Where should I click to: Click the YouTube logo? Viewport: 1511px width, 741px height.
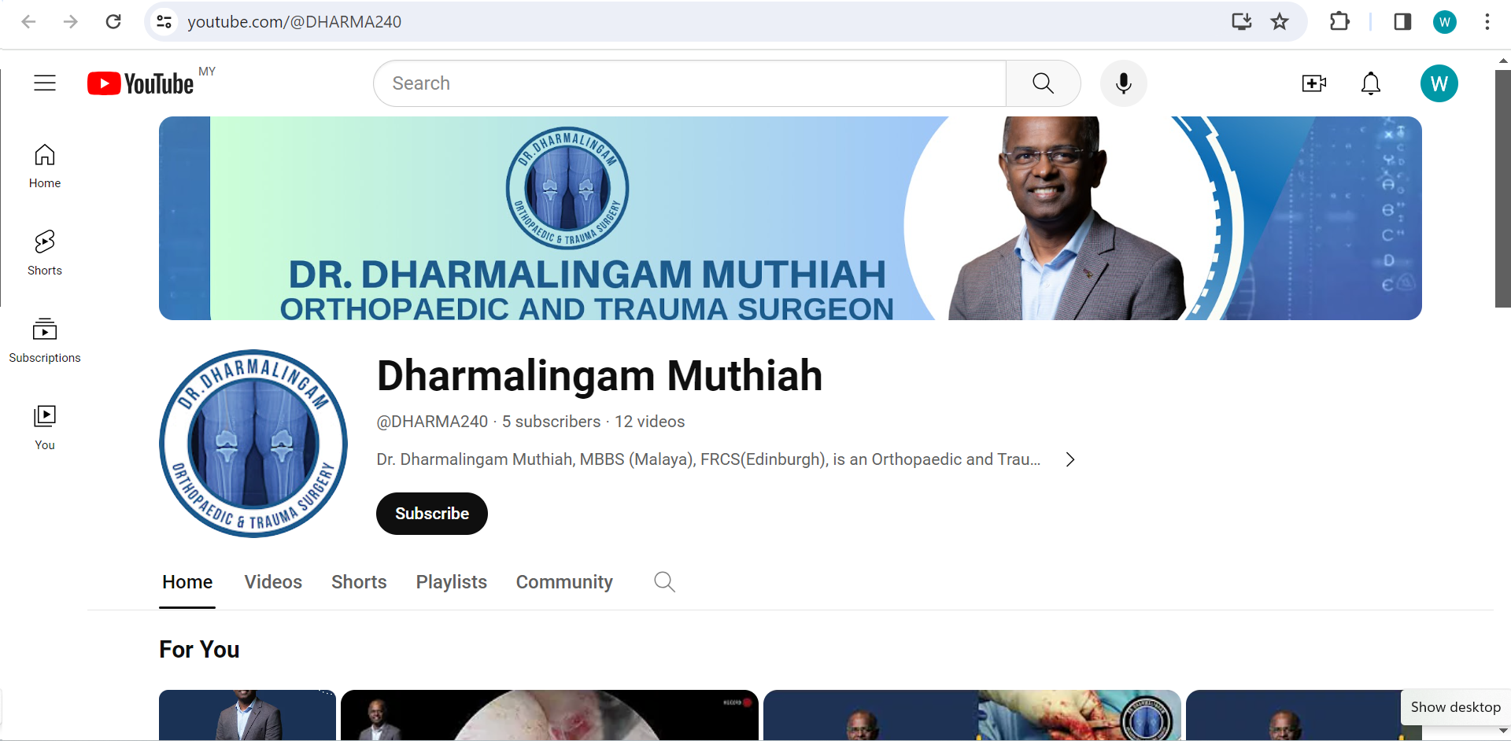pos(141,83)
